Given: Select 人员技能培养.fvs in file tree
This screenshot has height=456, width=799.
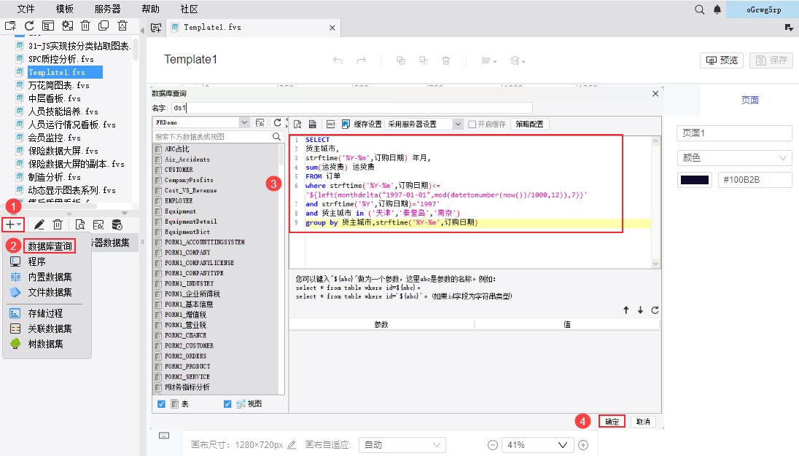Looking at the screenshot, I should pyautogui.click(x=63, y=111).
